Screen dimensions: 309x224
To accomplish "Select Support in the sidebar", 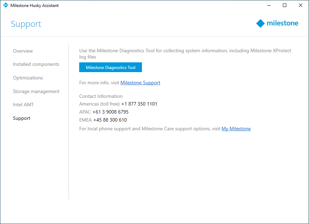I will 22,118.
